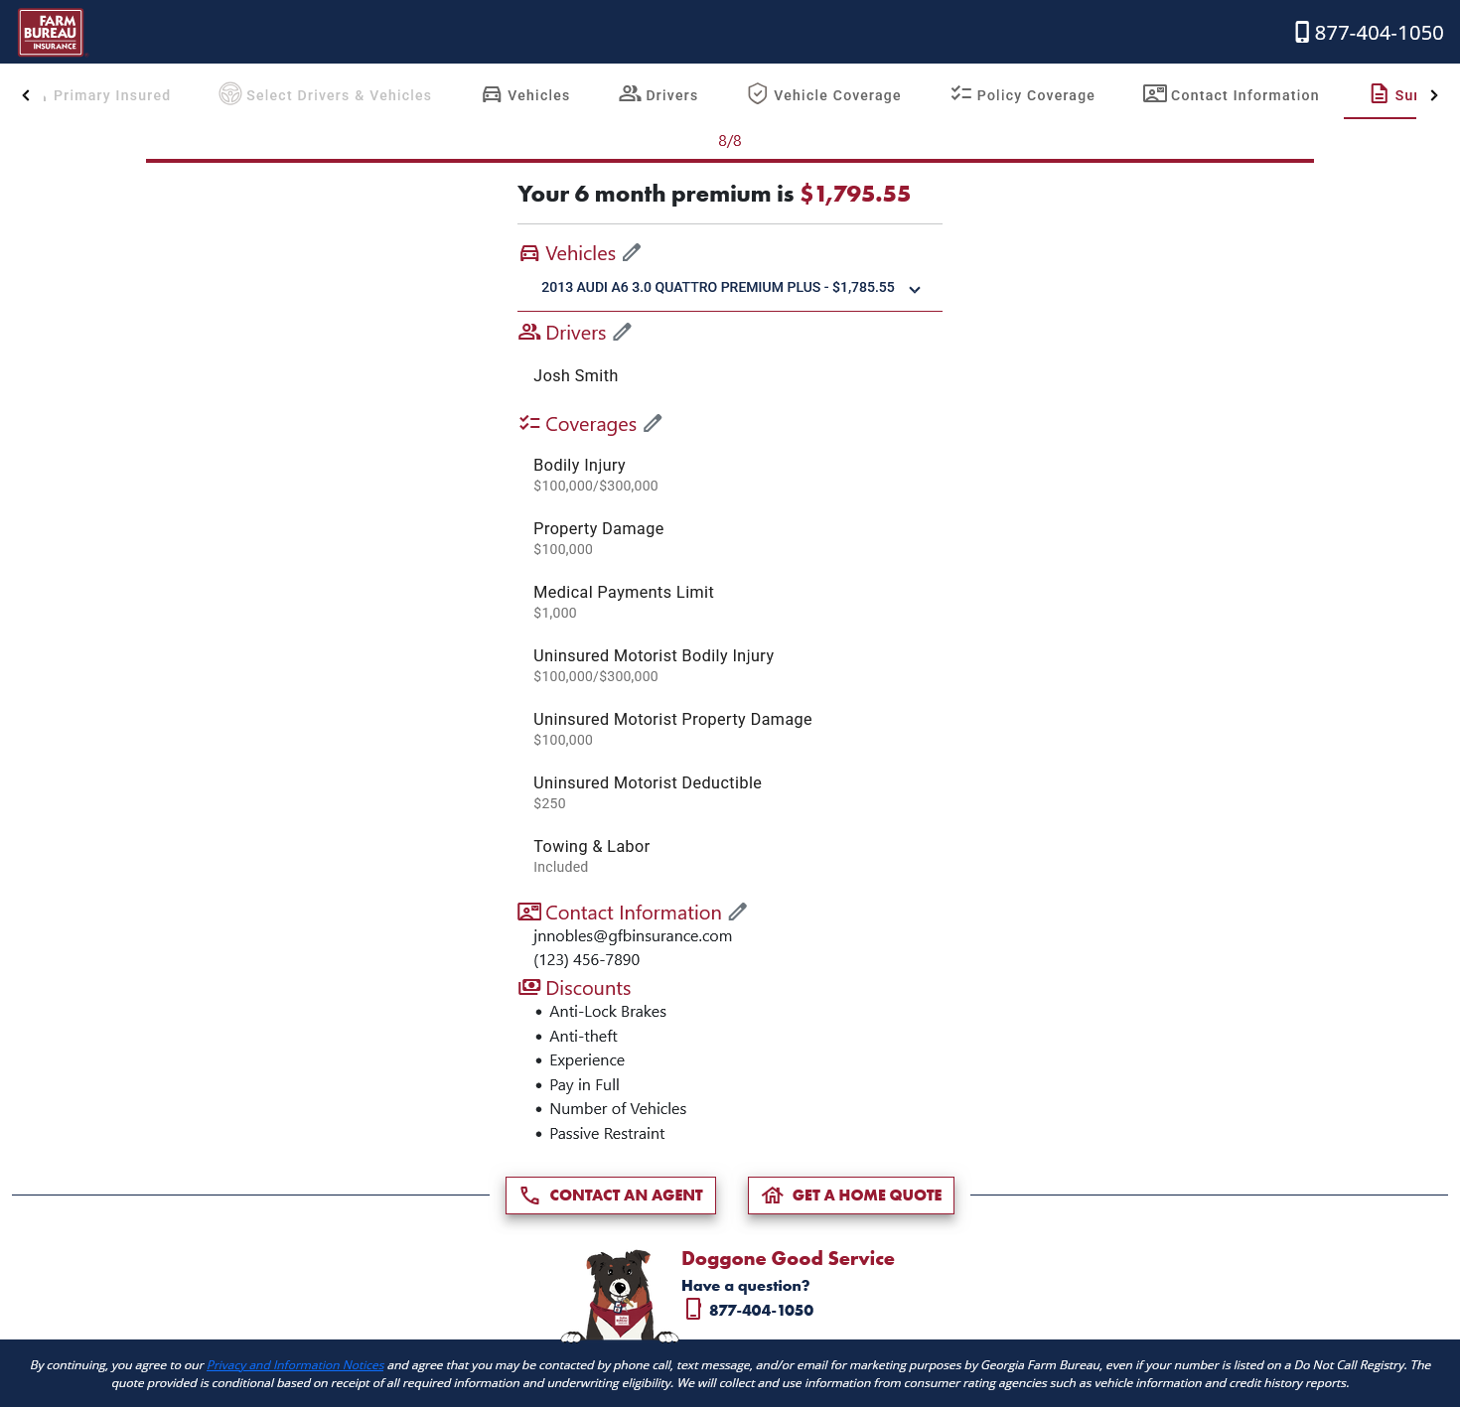Screen dimensions: 1460x1407
Task: Select the Drivers tab
Action: (658, 94)
